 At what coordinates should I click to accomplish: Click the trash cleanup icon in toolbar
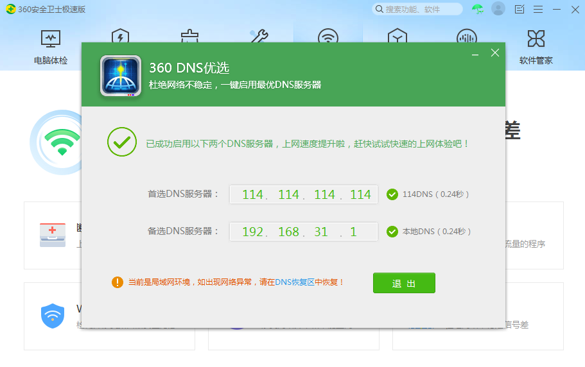pos(189,36)
